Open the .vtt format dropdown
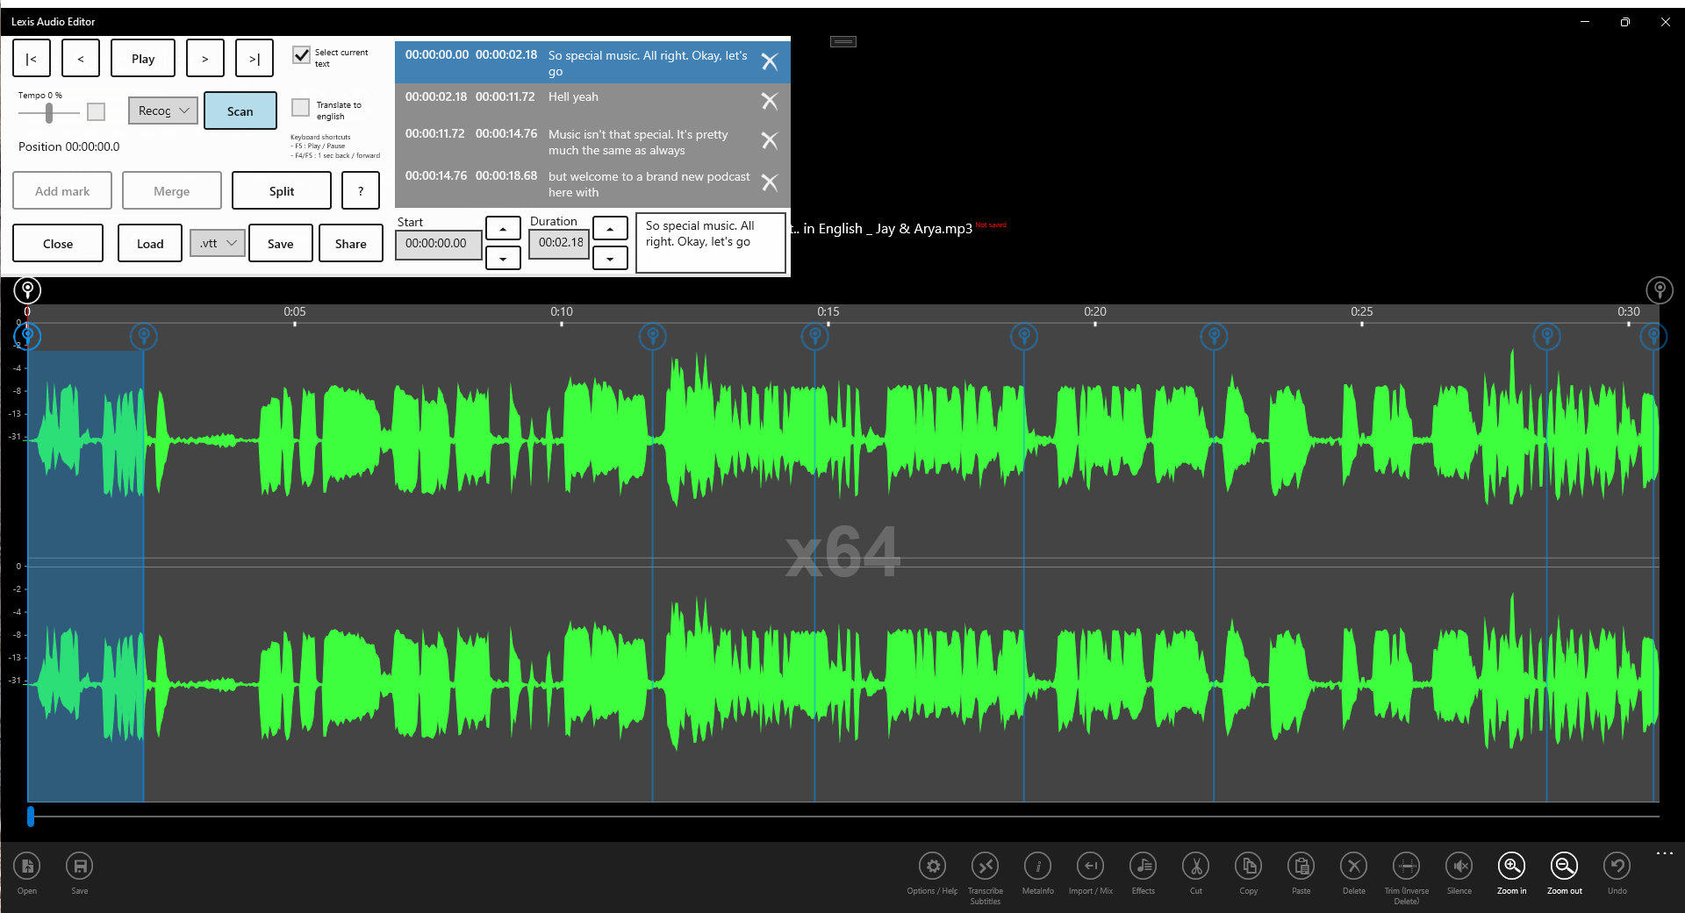1685x913 pixels. (217, 243)
